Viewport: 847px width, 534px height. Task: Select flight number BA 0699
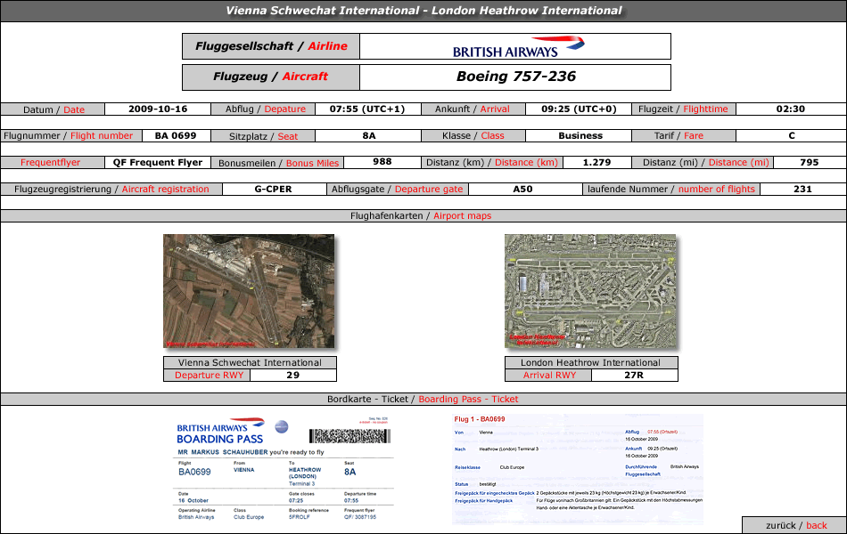176,136
